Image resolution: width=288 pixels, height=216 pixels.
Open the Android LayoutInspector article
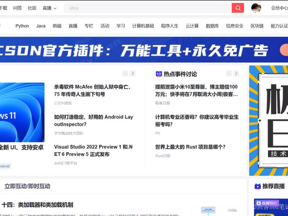[x=94, y=121]
